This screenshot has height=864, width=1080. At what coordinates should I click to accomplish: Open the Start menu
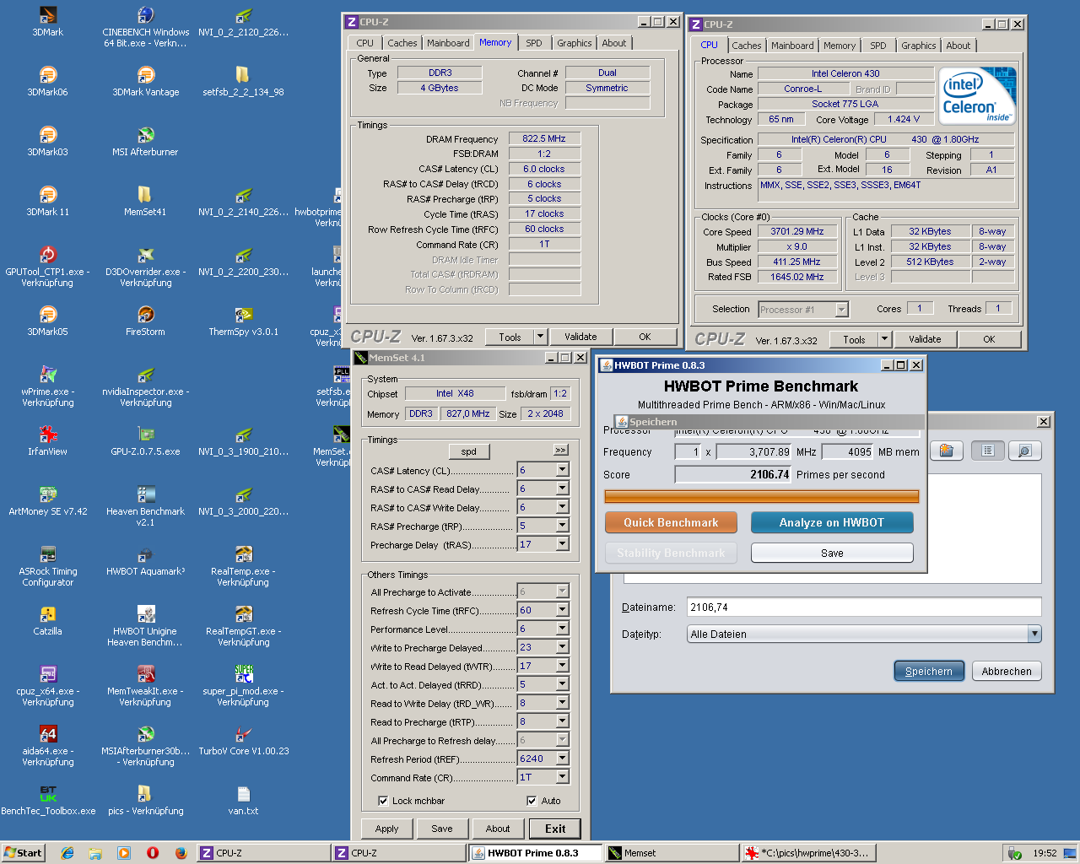23,853
